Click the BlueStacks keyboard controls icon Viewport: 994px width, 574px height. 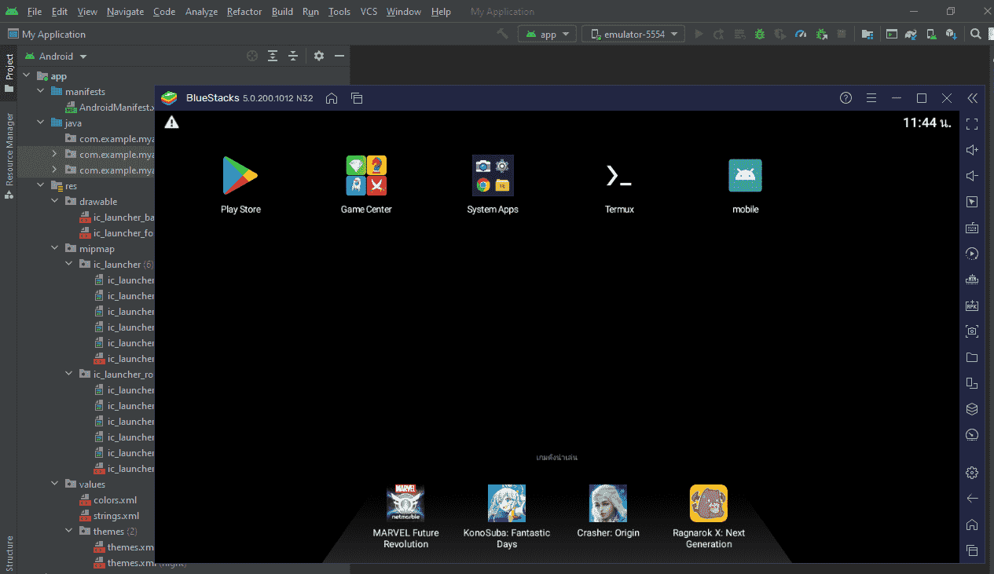click(972, 228)
